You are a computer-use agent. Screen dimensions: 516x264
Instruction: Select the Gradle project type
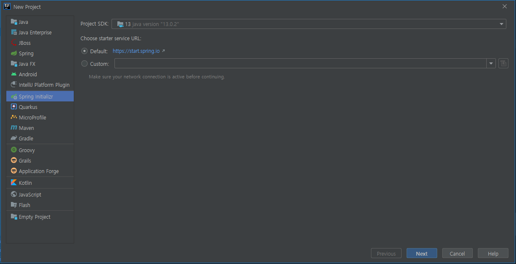point(40,138)
